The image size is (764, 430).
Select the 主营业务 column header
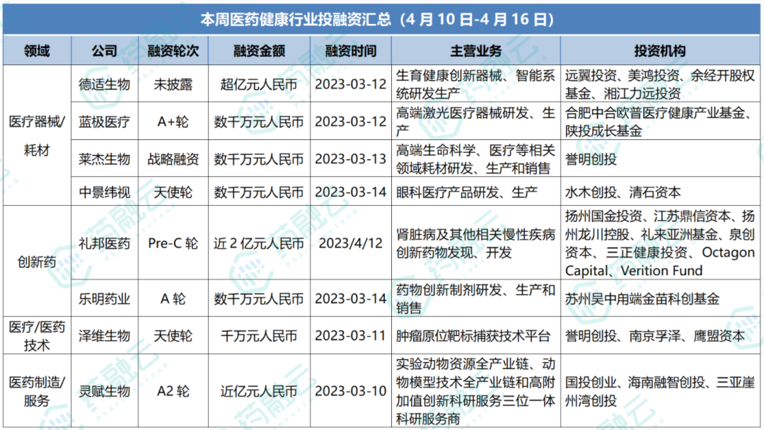475,51
